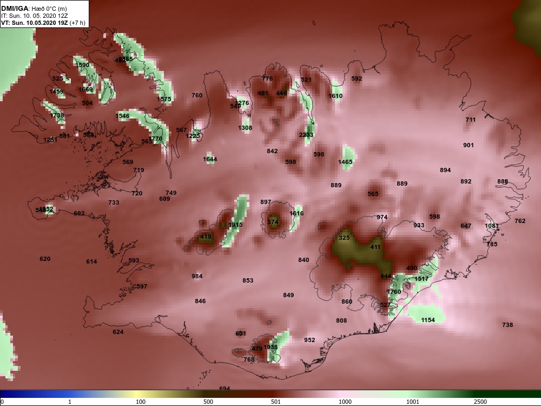Click the 490 height label
Viewport: 541px width, 406px height.
[x=412, y=268]
